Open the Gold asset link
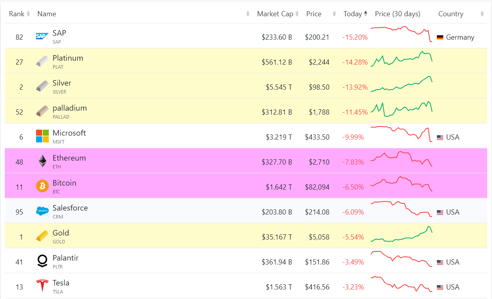 coord(61,233)
